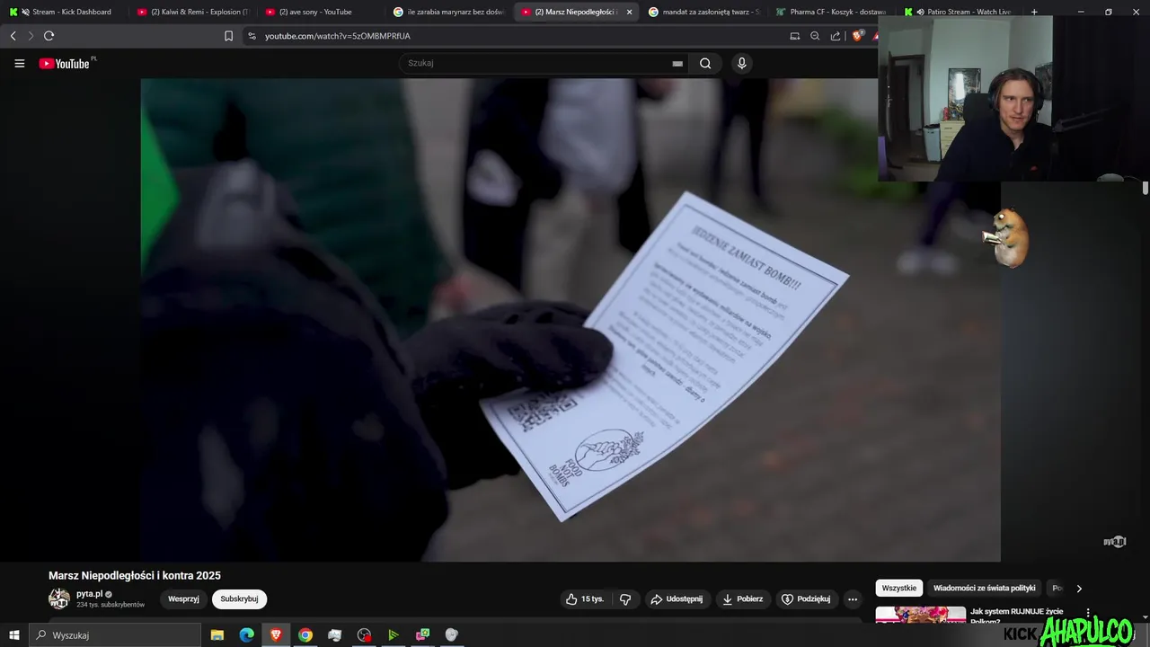1150x647 pixels.
Task: Open File Explorer from the taskbar
Action: tap(217, 635)
